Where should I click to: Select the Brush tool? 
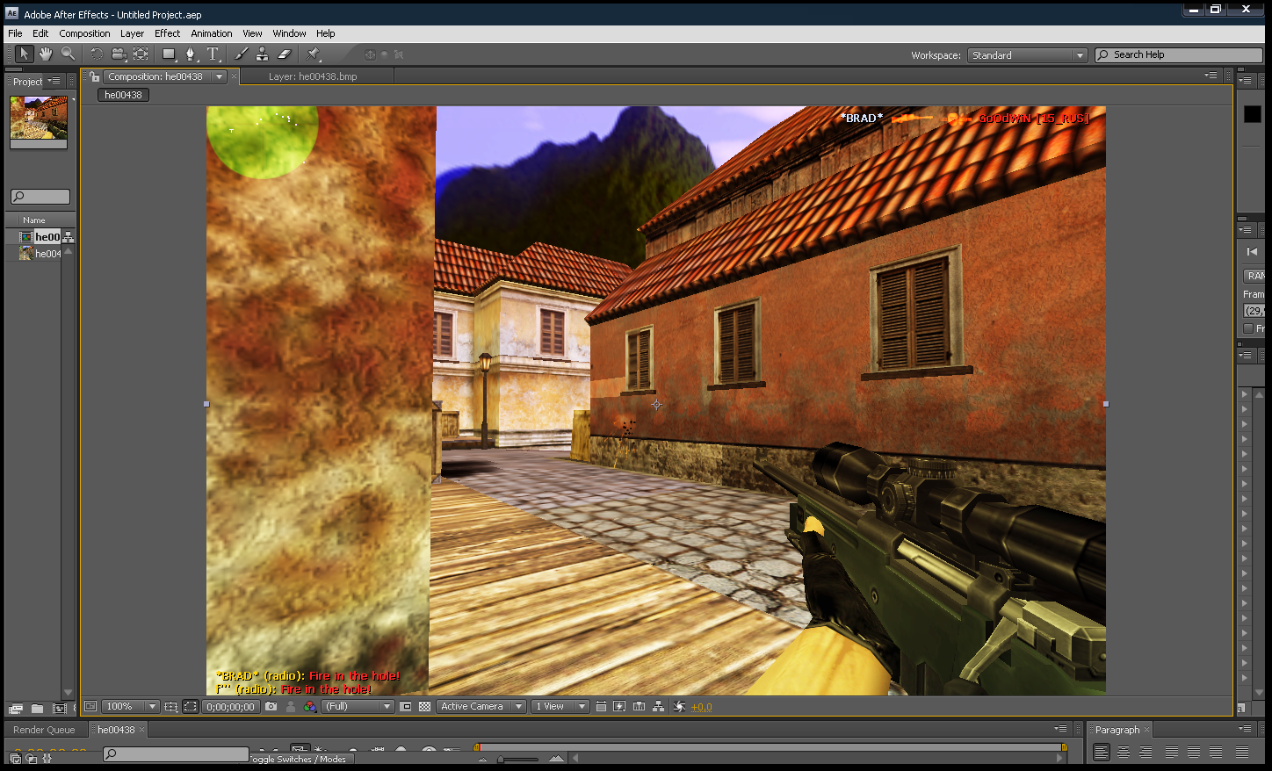[242, 54]
